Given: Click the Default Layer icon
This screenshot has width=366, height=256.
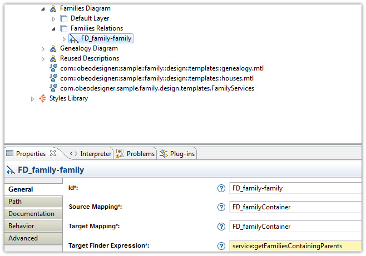Looking at the screenshot, I should click(63, 18).
